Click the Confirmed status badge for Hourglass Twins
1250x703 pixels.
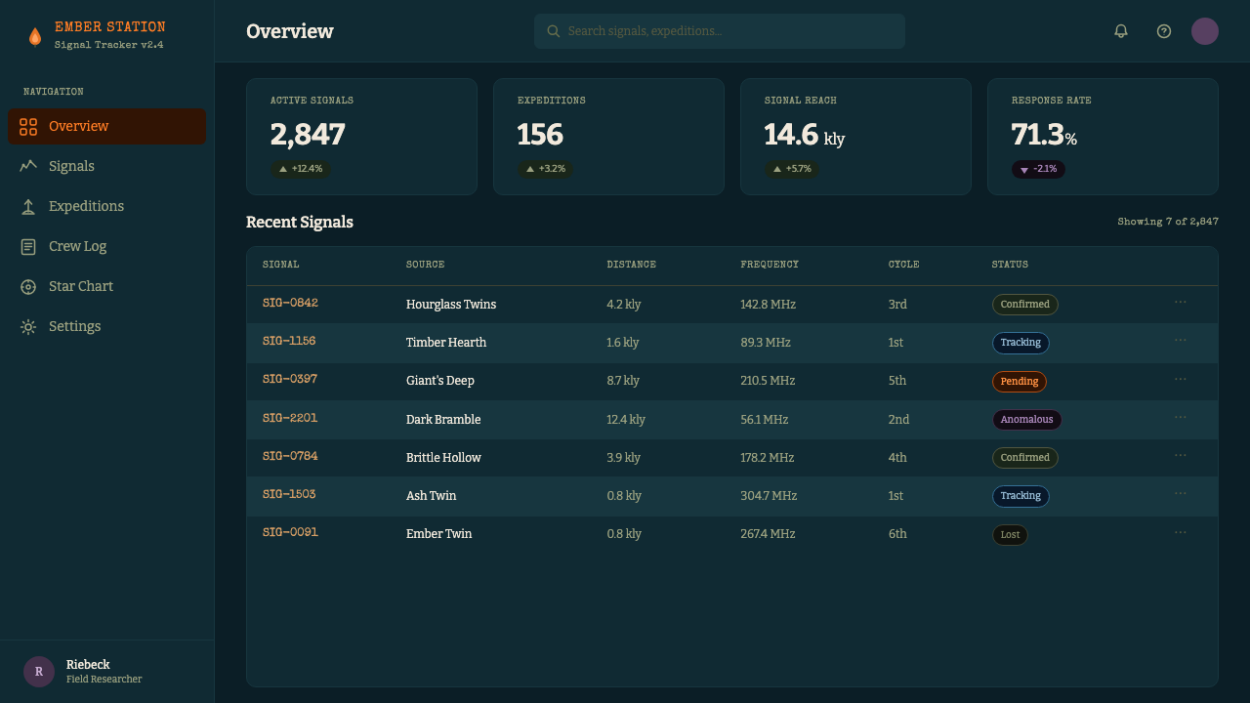point(1025,305)
